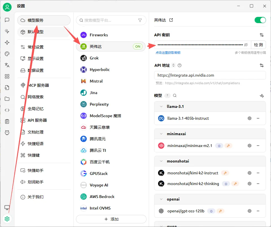Open settings for minimaxai/minimax-m2.1 model

click(x=249, y=146)
